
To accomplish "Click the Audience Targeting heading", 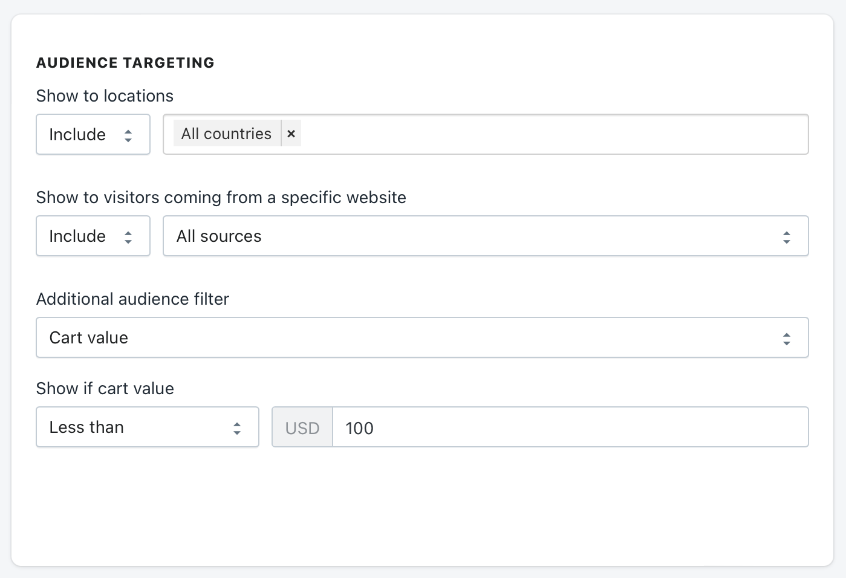I will pos(125,63).
